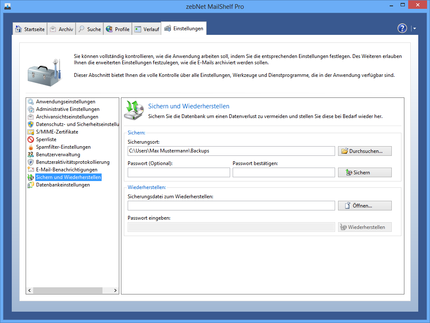
Task: Click the mail icon beside E-Mail-Benachrichtigungen
Action: click(31, 170)
